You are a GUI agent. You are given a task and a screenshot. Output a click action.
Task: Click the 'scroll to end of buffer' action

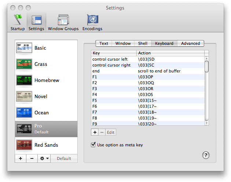pyautogui.click(x=159, y=71)
